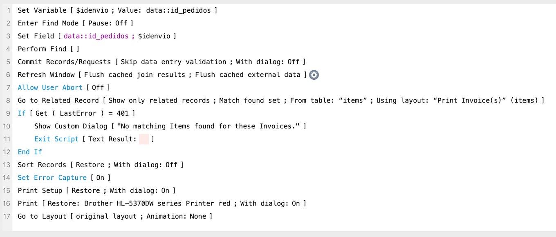Select the Print Brother HL-5370DW step
This screenshot has height=237, width=556.
point(162,203)
